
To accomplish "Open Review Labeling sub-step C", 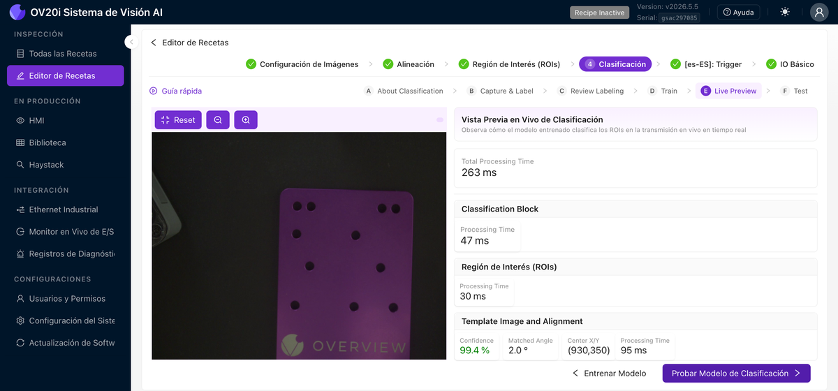I will click(590, 91).
